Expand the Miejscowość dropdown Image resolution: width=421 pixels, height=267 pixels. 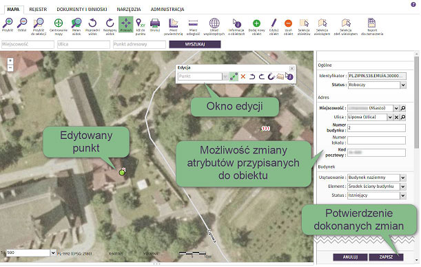pos(396,108)
